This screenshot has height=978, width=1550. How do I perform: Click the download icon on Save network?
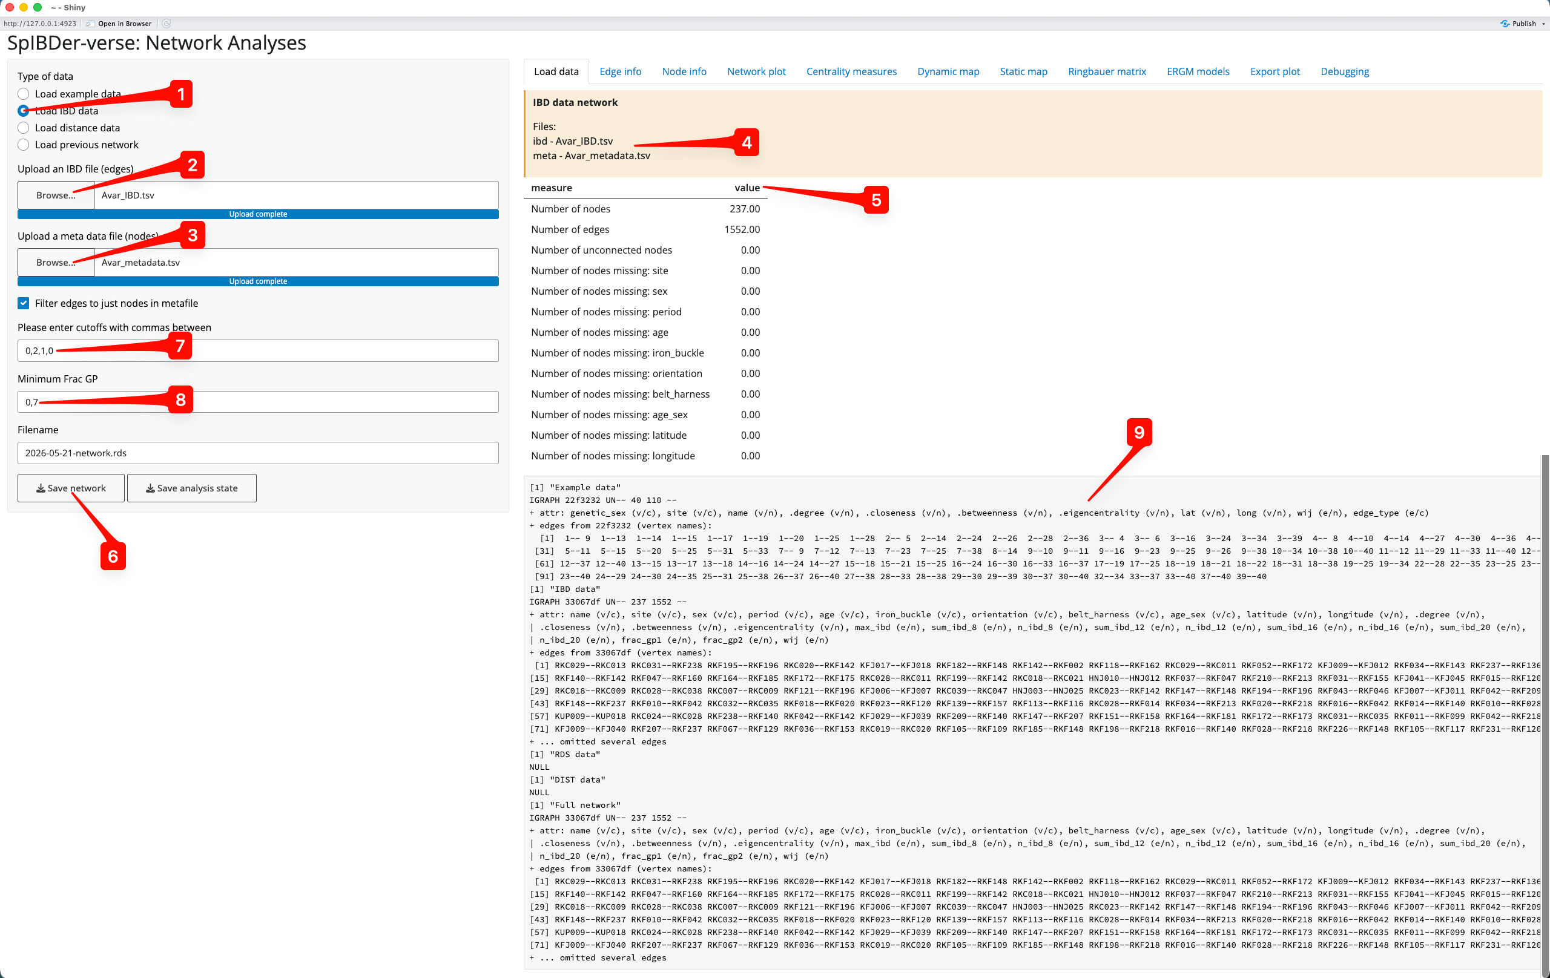point(41,488)
